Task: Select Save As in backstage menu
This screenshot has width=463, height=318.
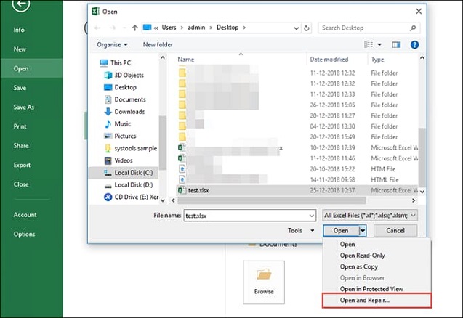Action: click(23, 107)
